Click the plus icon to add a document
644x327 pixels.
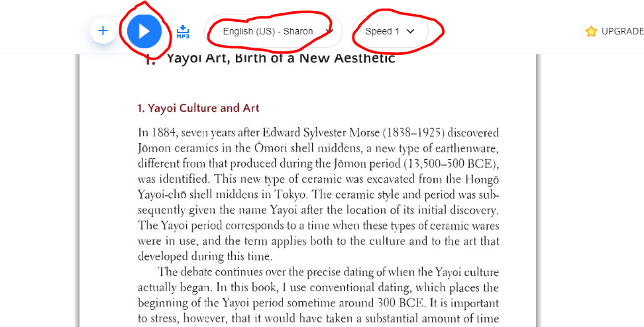coord(103,30)
